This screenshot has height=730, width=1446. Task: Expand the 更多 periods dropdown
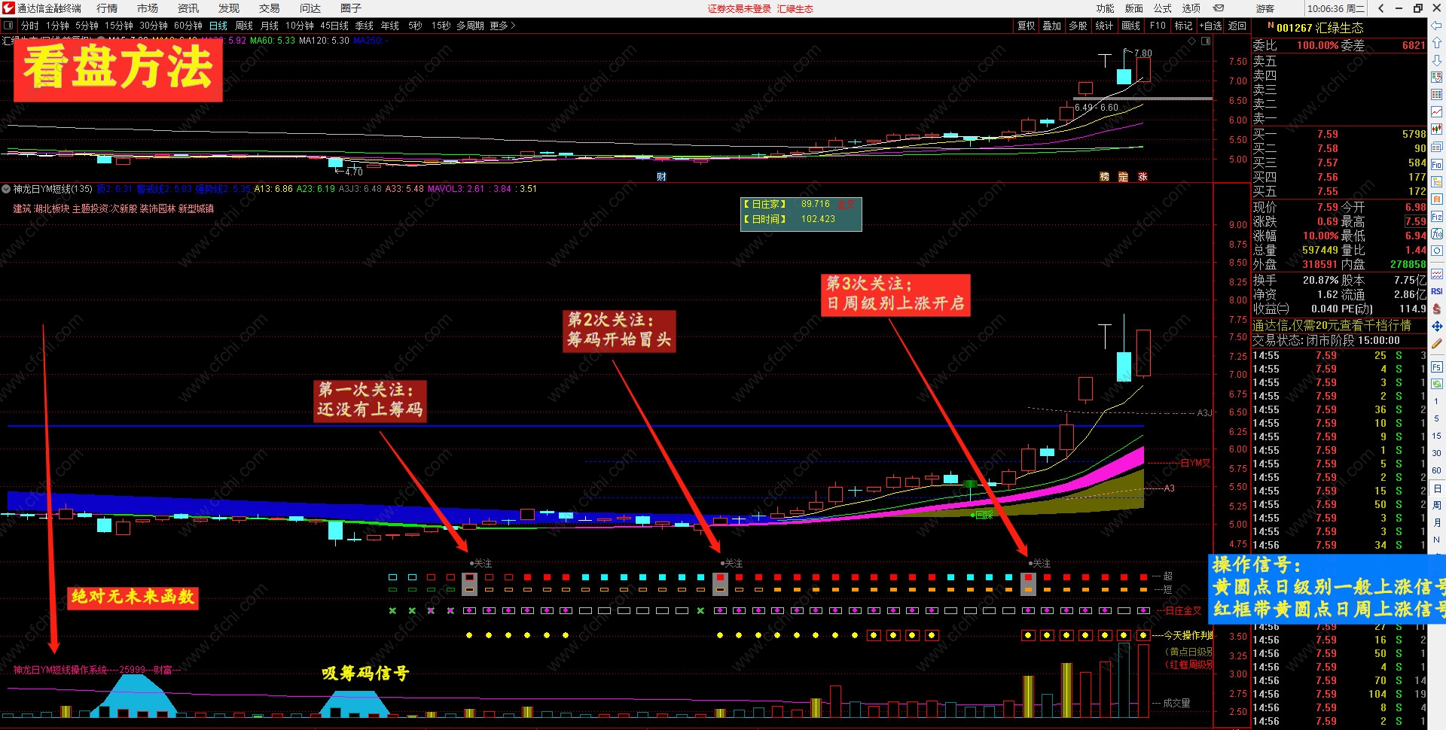pos(502,26)
